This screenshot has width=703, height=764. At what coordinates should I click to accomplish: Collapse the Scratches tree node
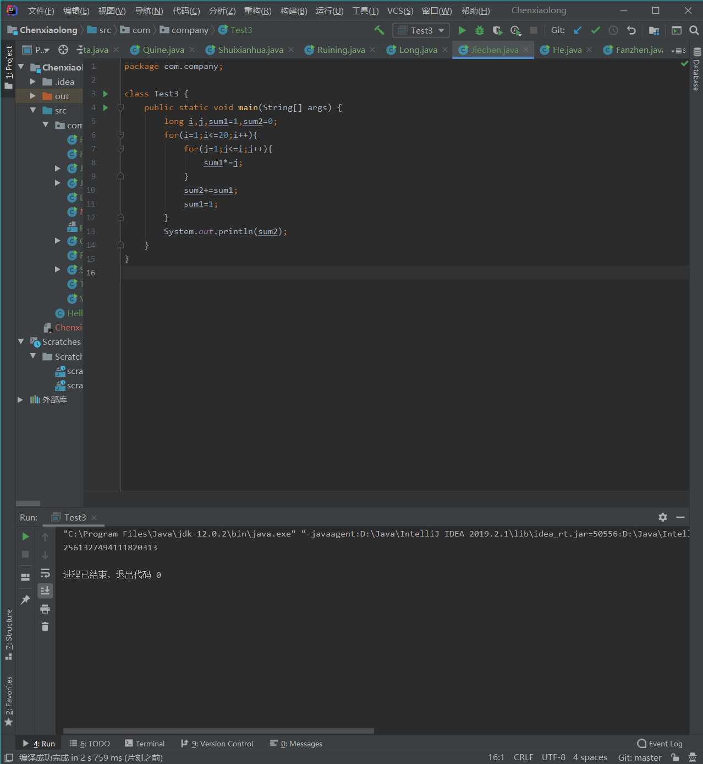(21, 342)
